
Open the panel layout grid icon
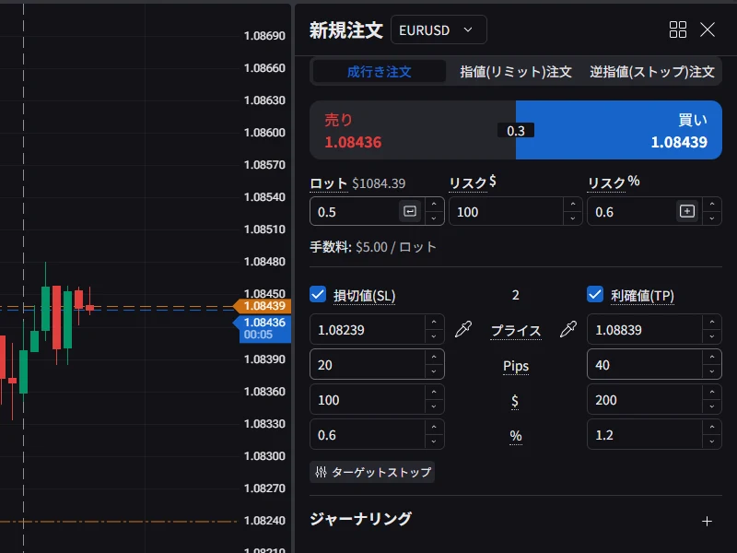click(677, 29)
